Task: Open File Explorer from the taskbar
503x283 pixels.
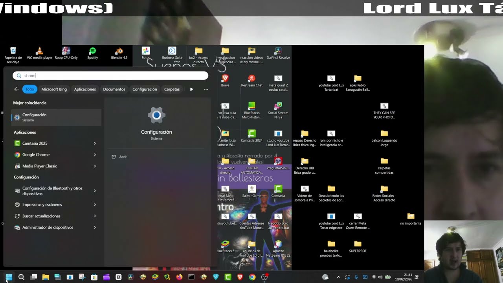Action: coord(46,277)
